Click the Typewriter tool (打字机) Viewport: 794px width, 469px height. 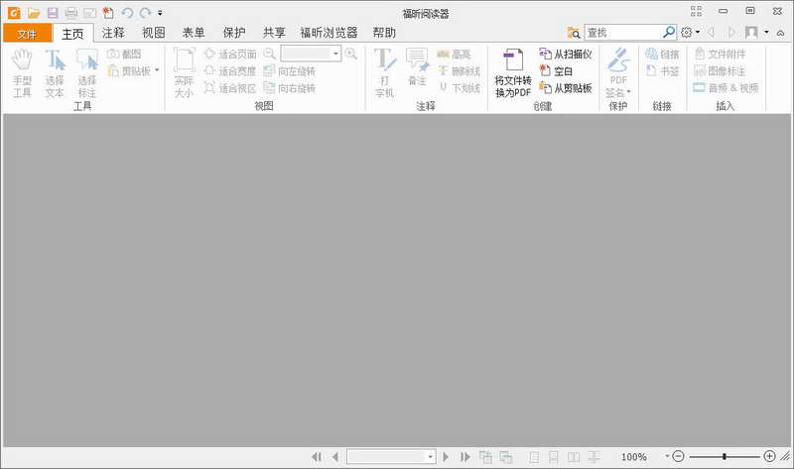(384, 72)
